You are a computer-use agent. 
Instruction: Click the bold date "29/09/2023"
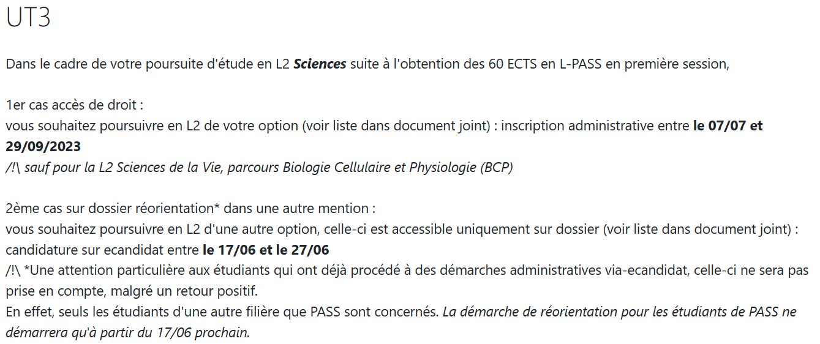point(43,147)
